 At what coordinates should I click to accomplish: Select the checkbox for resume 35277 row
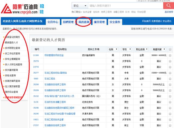point(170,73)
